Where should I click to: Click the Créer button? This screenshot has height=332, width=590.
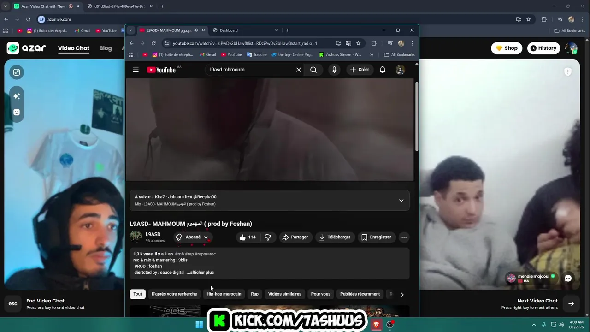click(x=360, y=70)
